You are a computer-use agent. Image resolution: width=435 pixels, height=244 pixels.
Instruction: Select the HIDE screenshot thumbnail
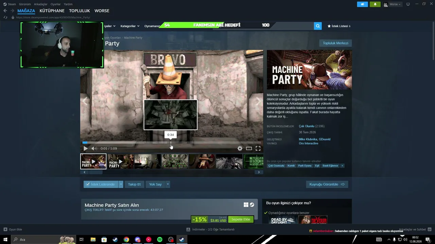pyautogui.click(x=147, y=161)
